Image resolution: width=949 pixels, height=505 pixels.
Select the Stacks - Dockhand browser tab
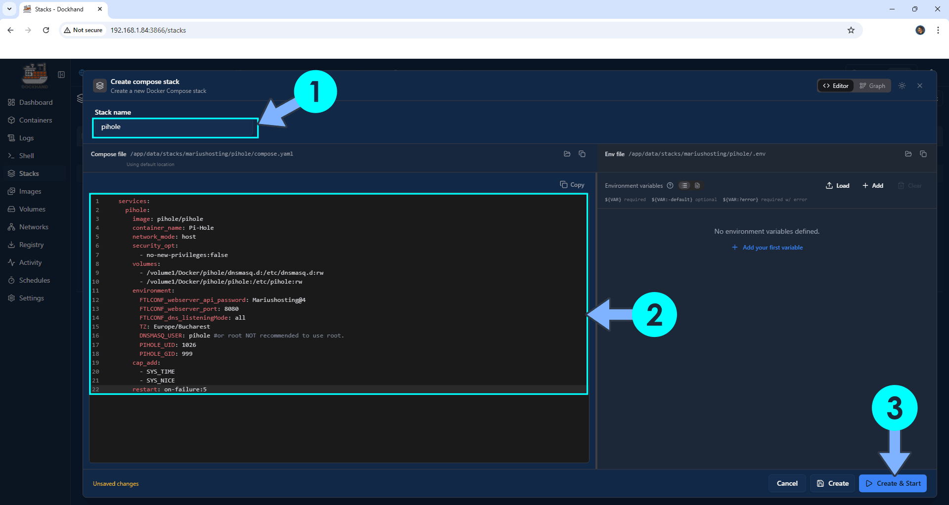63,9
